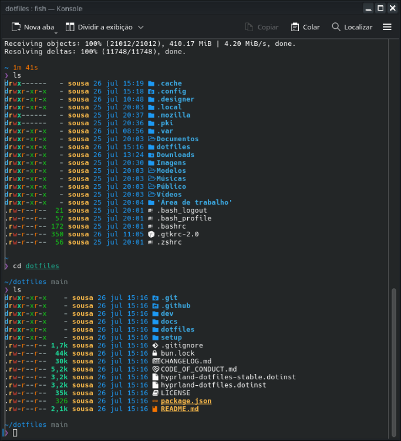This screenshot has height=441, width=401.
Task: Click the orange icon beside README.md
Action: coord(155,409)
